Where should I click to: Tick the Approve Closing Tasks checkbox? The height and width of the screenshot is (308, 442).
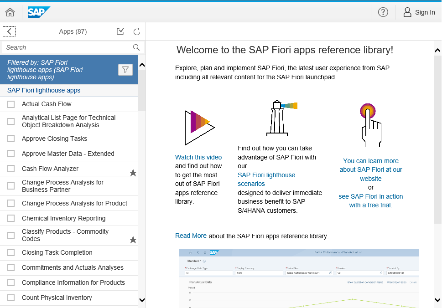click(11, 139)
